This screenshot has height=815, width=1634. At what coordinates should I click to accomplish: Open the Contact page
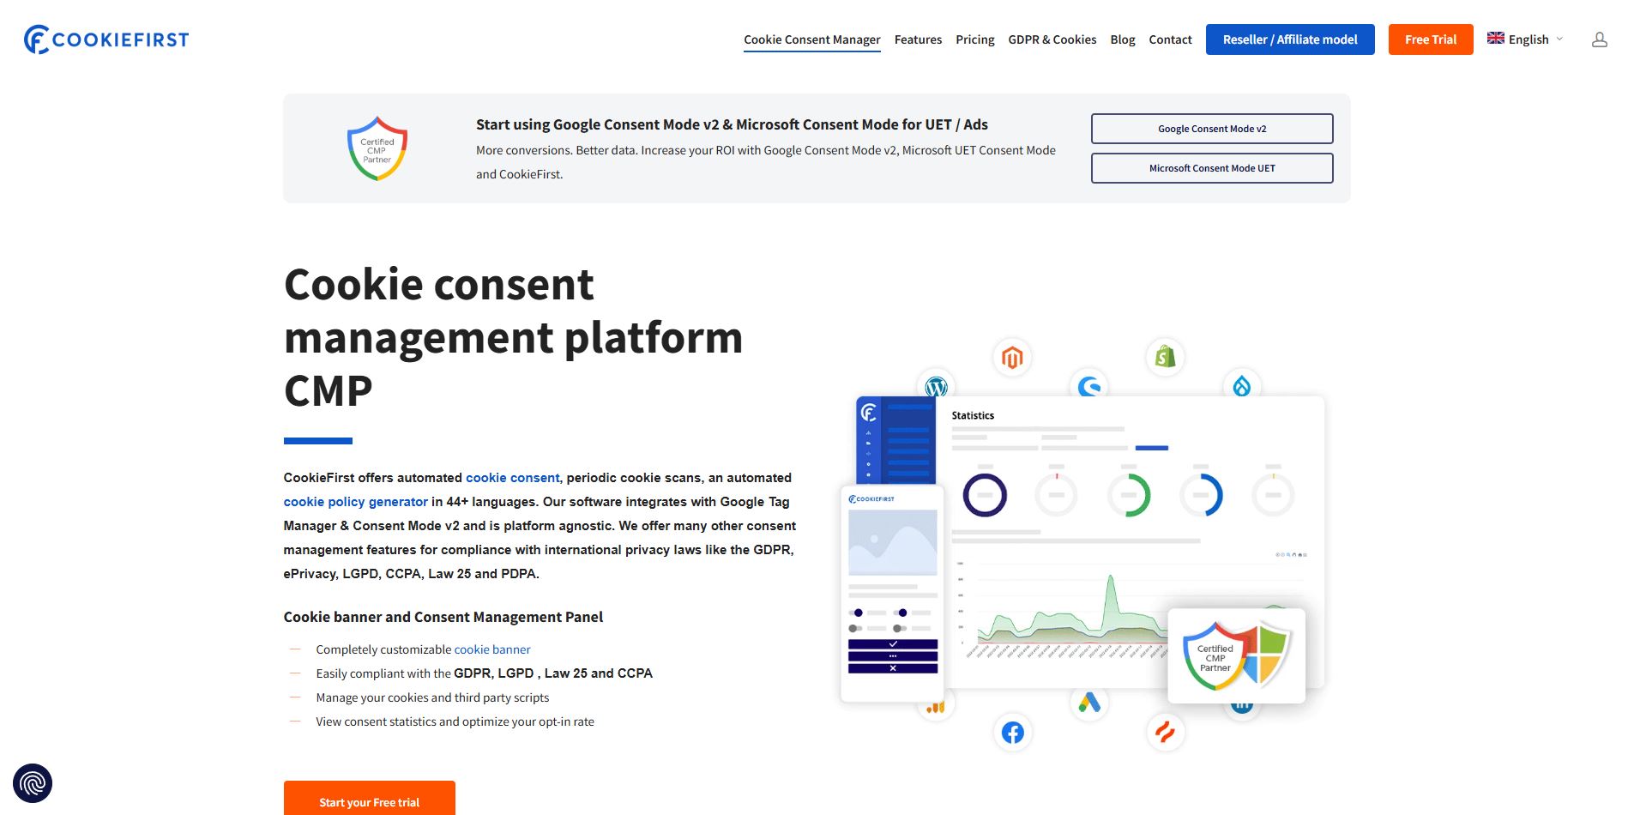pyautogui.click(x=1170, y=39)
